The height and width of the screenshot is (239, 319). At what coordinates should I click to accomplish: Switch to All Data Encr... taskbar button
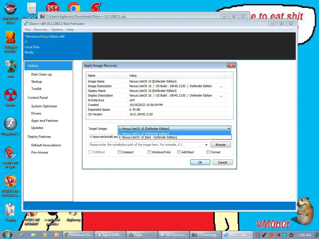tap(174, 235)
